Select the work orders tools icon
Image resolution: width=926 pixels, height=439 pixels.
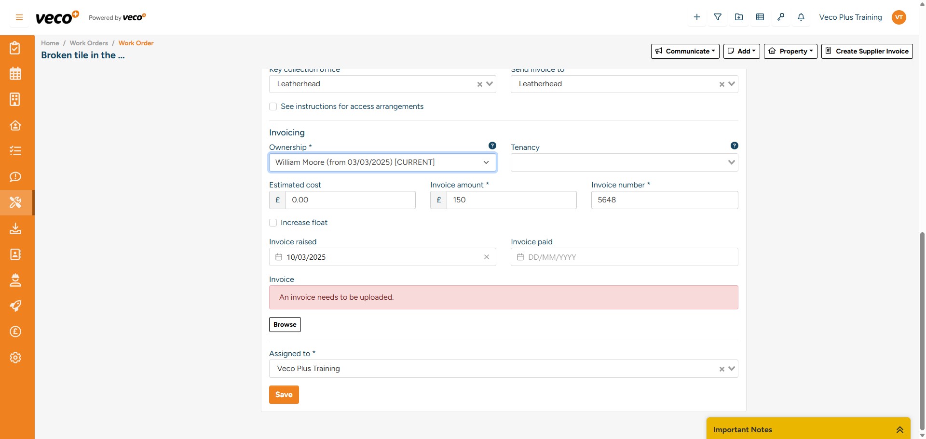click(15, 202)
